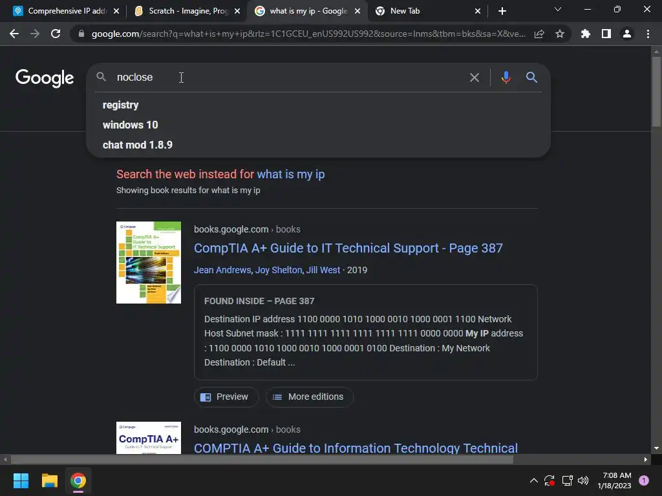The image size is (662, 496).
Task: Select the what is my ip Google tab
Action: point(307,11)
